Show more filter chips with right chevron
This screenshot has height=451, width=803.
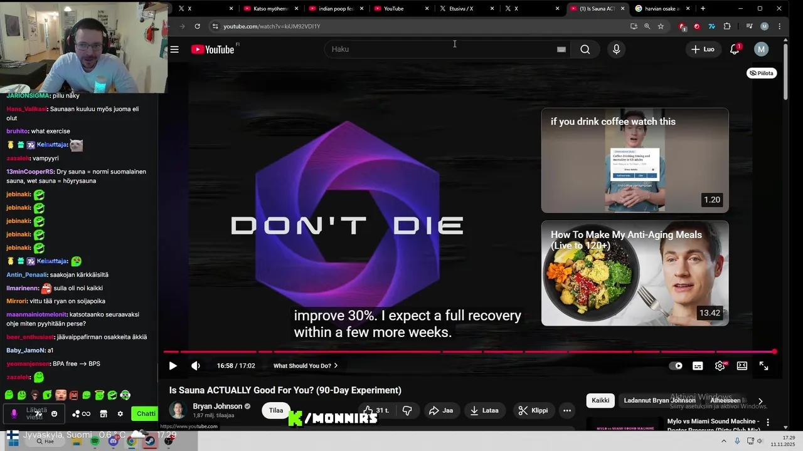coord(760,401)
